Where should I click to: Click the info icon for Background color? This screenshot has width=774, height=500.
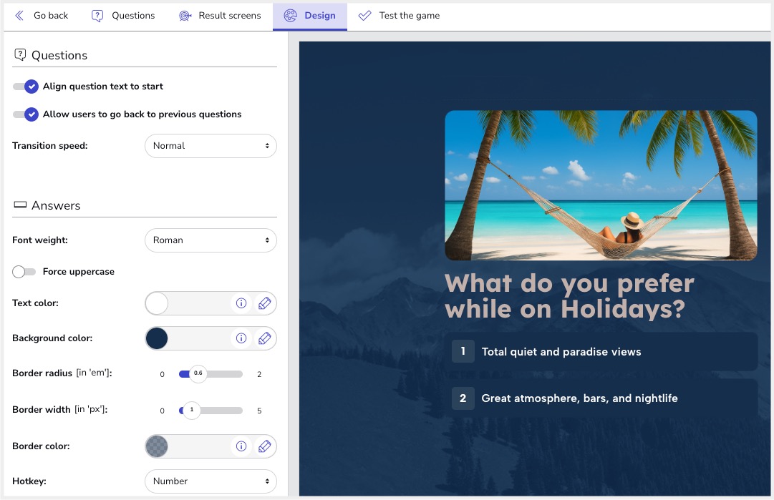[241, 338]
